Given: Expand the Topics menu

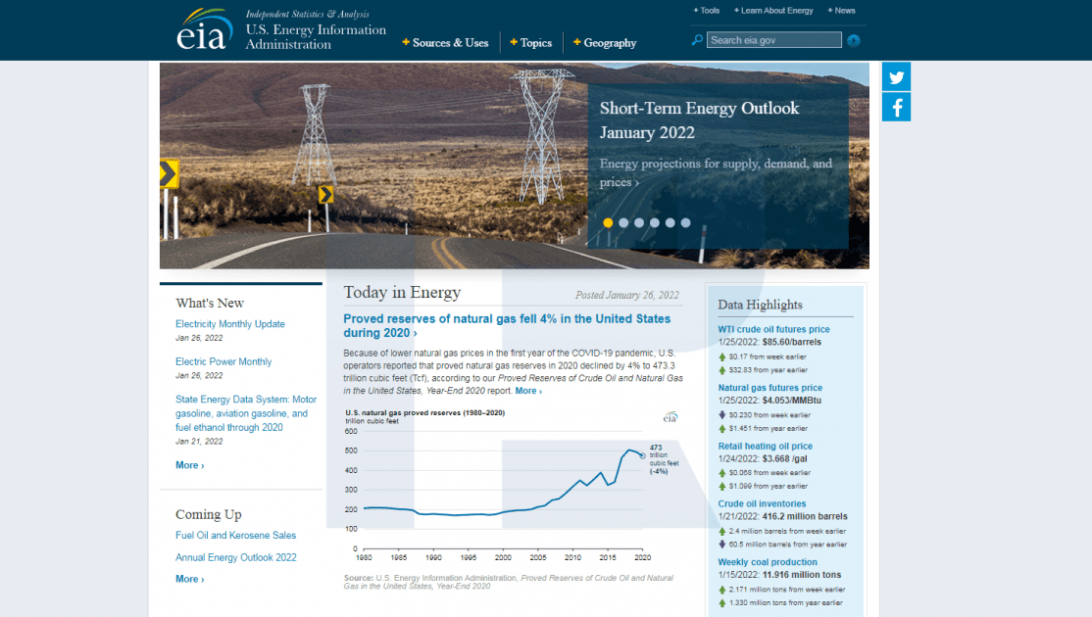Looking at the screenshot, I should (x=531, y=43).
